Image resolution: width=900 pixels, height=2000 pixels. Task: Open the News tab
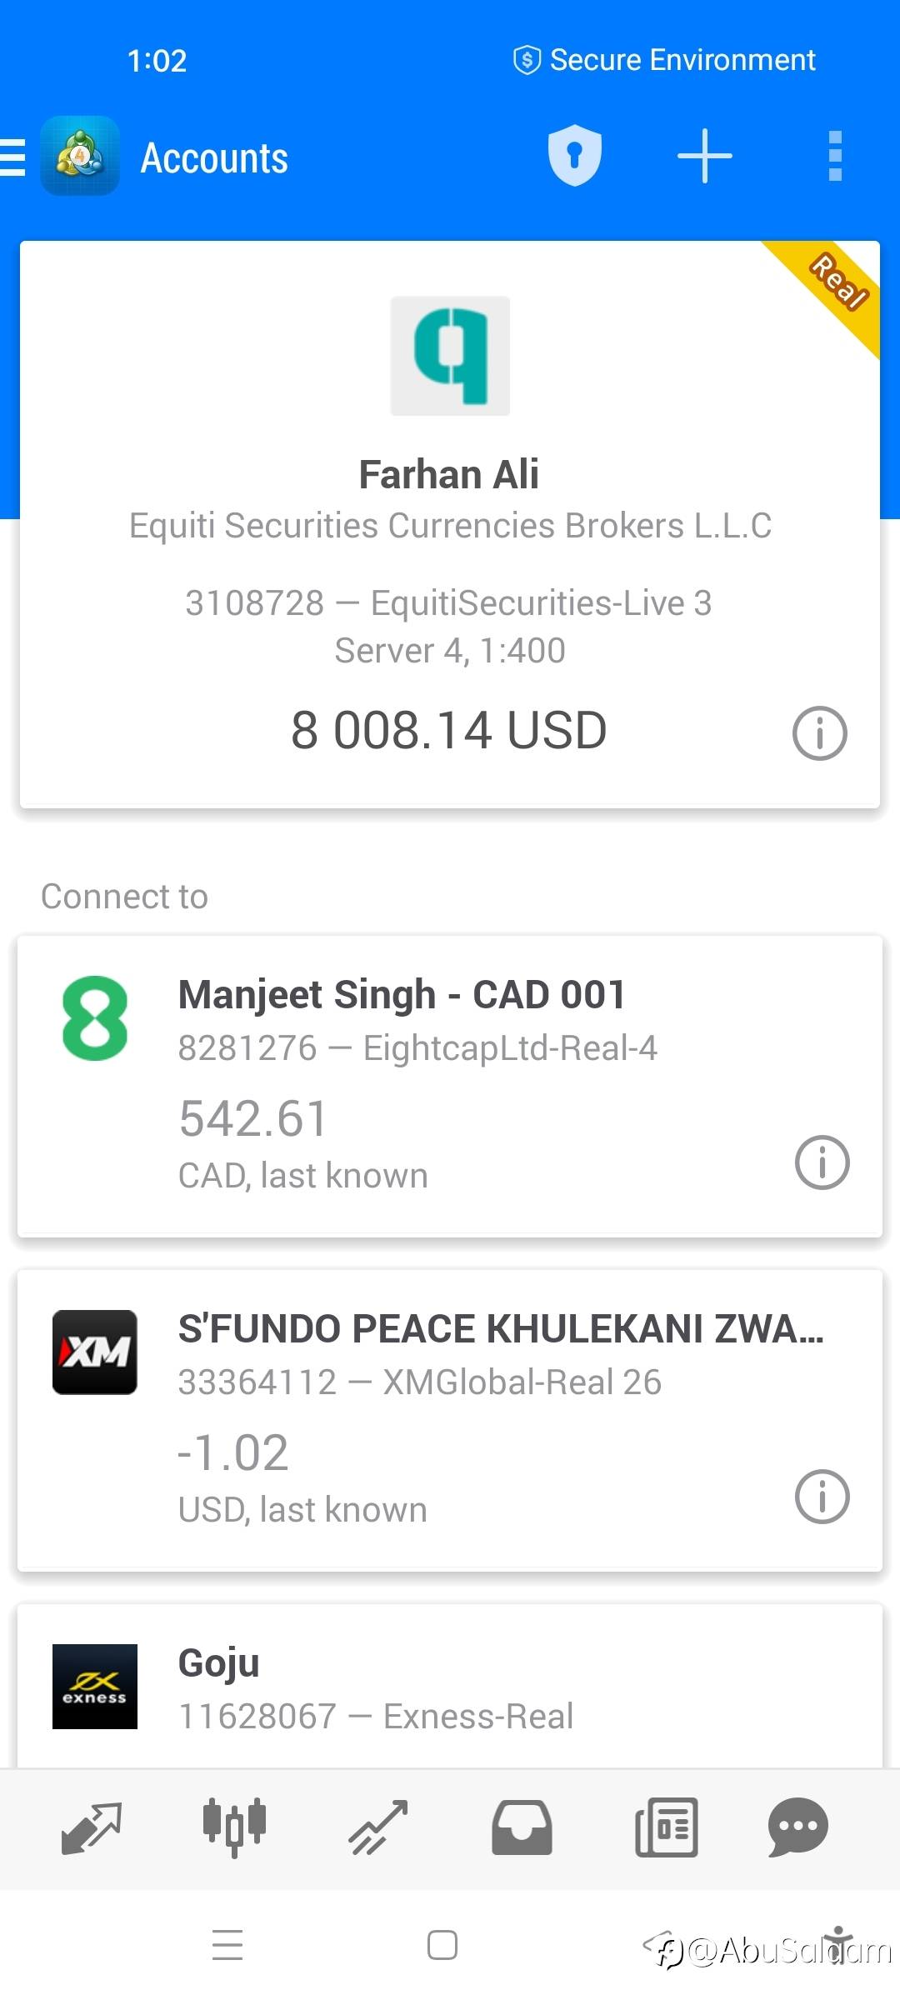(x=667, y=1827)
